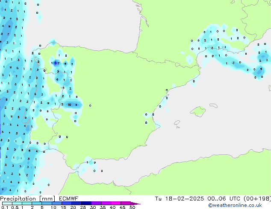Image resolution: width=271 pixels, height=209 pixels.
Task: Select the 10–15 mm blue legend swatch
Action: point(56,203)
